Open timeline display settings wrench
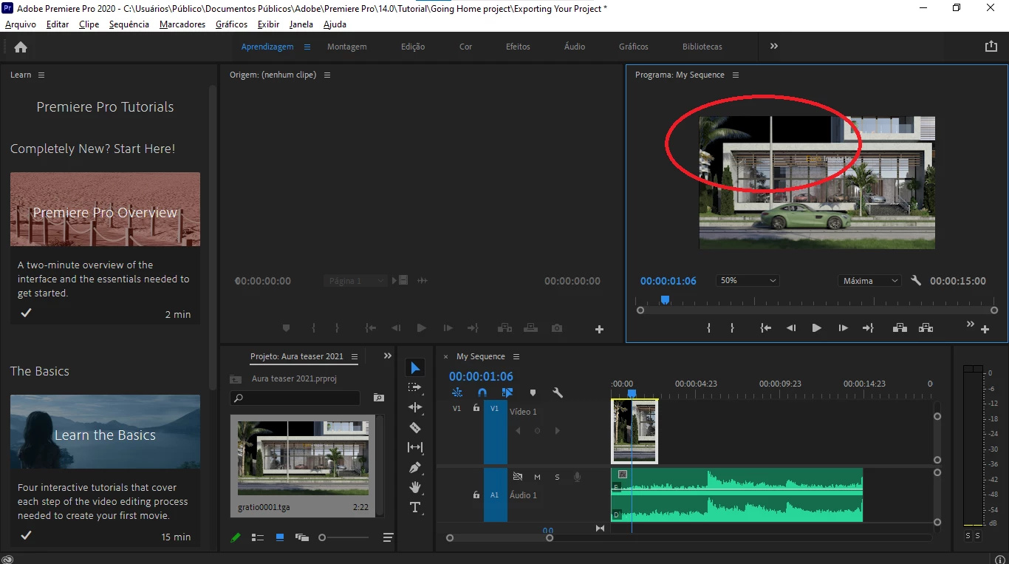 click(x=558, y=393)
